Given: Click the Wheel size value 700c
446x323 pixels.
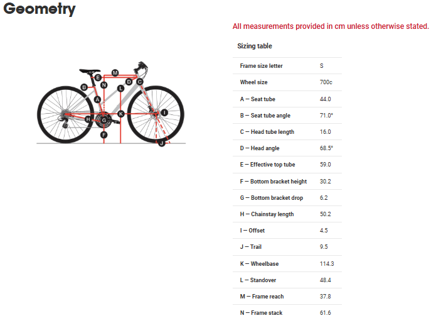Looking at the screenshot, I should (x=327, y=82).
